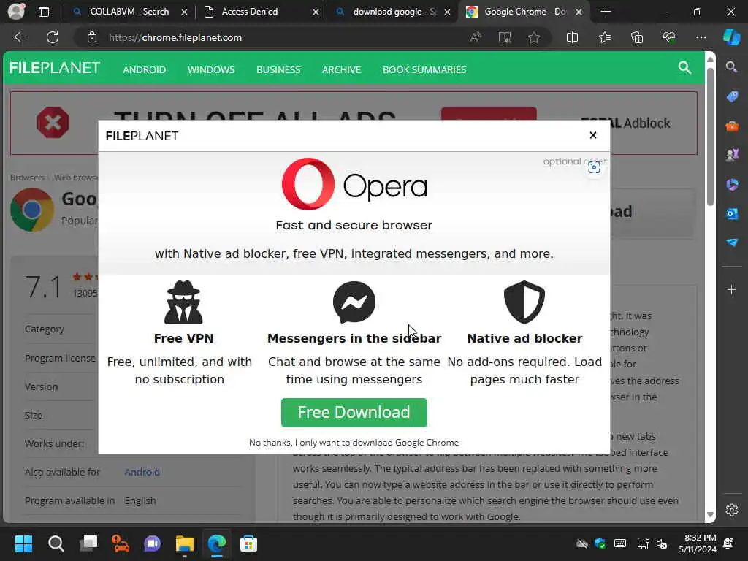Open sidebar Shopping tag icon
The height and width of the screenshot is (561, 748).
coord(732,96)
